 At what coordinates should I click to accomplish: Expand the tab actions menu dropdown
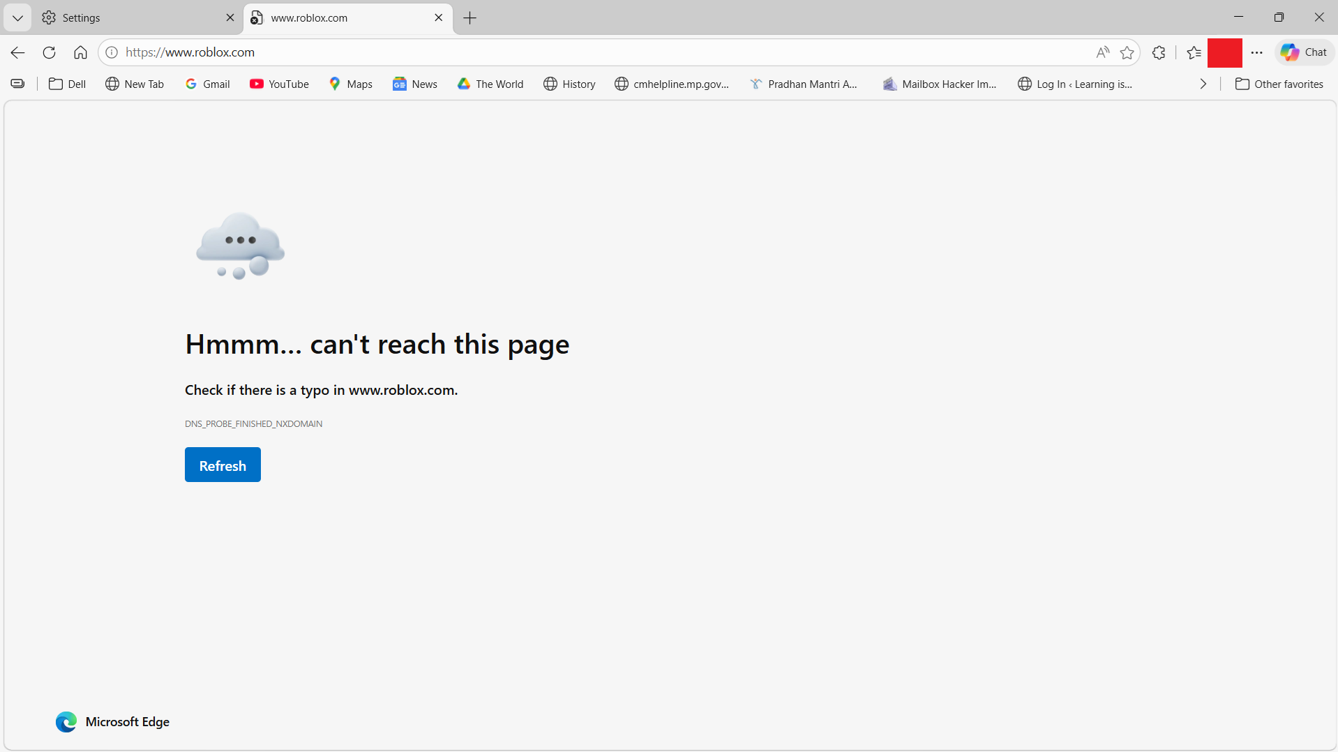[17, 18]
